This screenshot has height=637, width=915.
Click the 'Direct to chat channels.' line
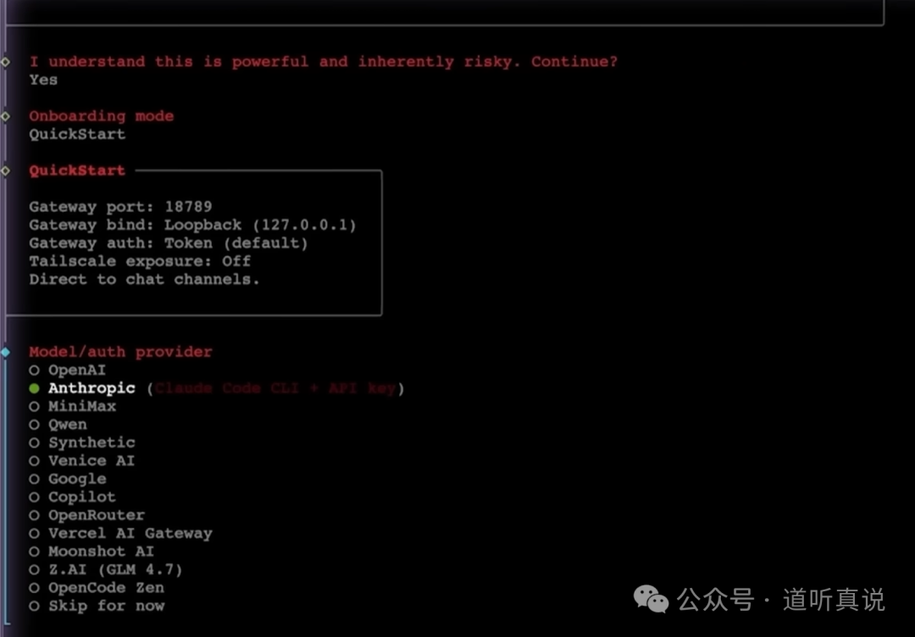pos(145,279)
